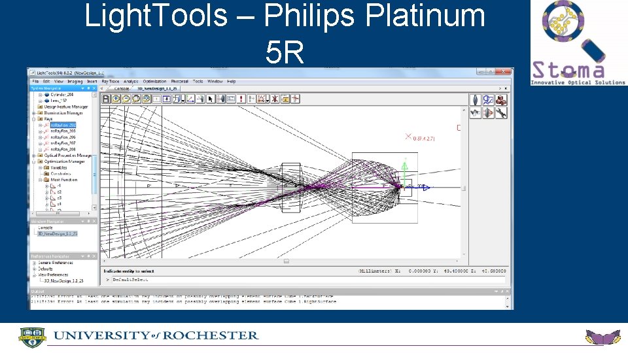The image size is (628, 353).
Task: Click the Zoom Out magnifier icon
Action: tap(126, 99)
